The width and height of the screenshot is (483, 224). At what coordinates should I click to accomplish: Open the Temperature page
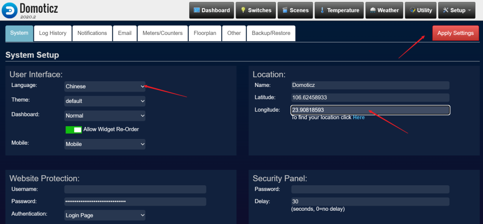[x=339, y=10]
